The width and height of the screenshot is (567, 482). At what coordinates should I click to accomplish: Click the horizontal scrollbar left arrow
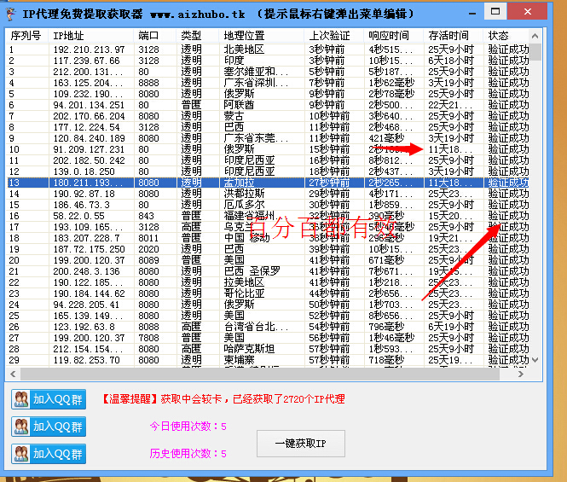pyautogui.click(x=13, y=374)
